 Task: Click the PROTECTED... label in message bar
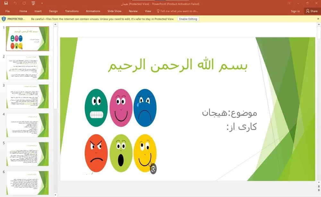[x=16, y=19]
